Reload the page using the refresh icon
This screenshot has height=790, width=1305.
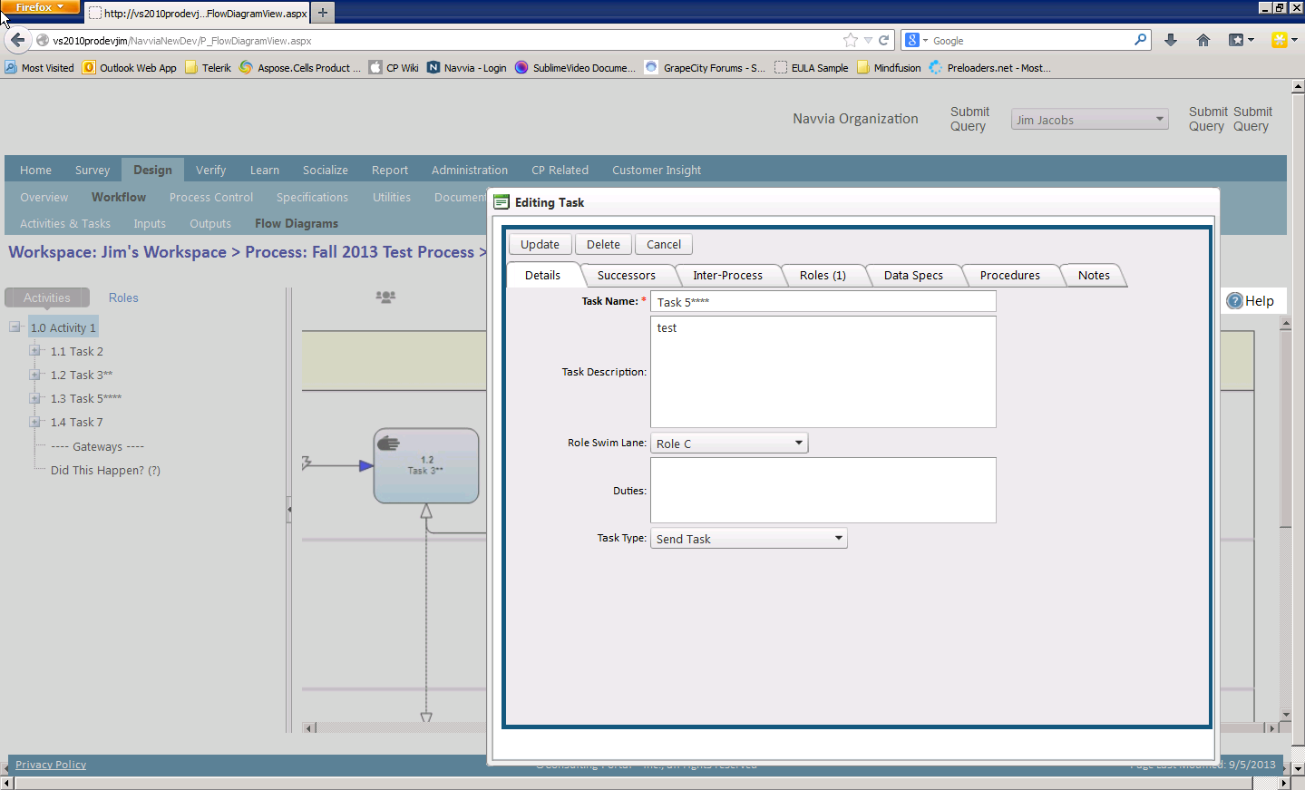[x=884, y=40]
